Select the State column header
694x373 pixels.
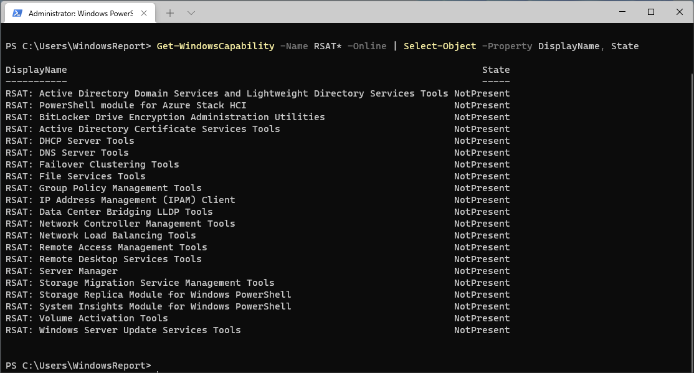(x=495, y=69)
